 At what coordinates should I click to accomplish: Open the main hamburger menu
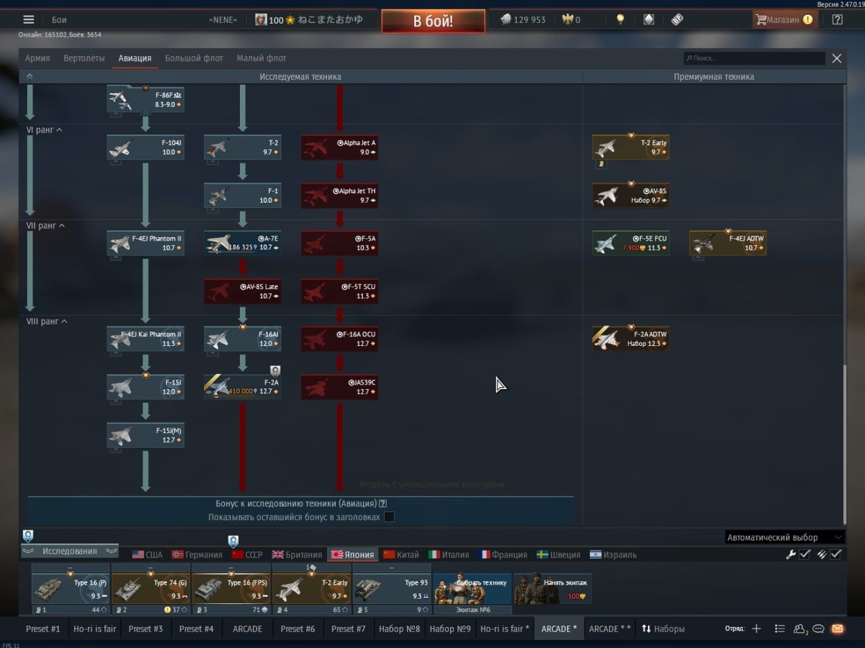pos(28,20)
